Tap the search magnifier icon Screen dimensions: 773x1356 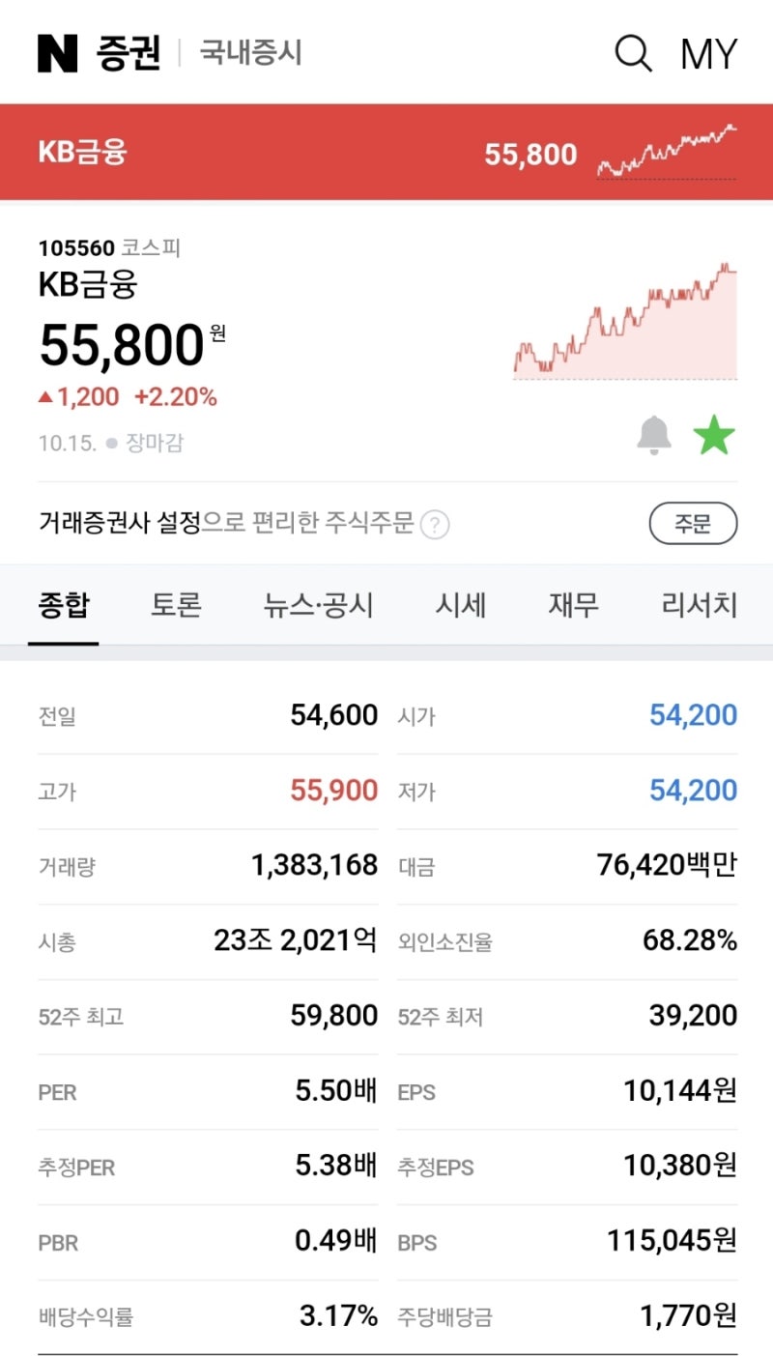click(633, 54)
